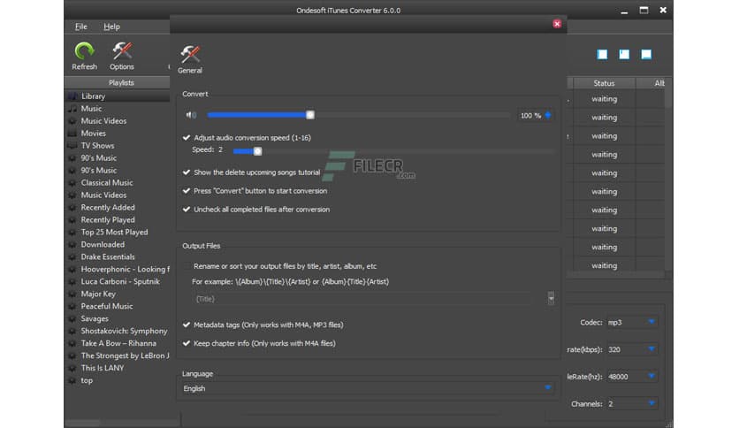Toggle Show delete upcoming songs tutorial
739x428 pixels.
coord(187,172)
